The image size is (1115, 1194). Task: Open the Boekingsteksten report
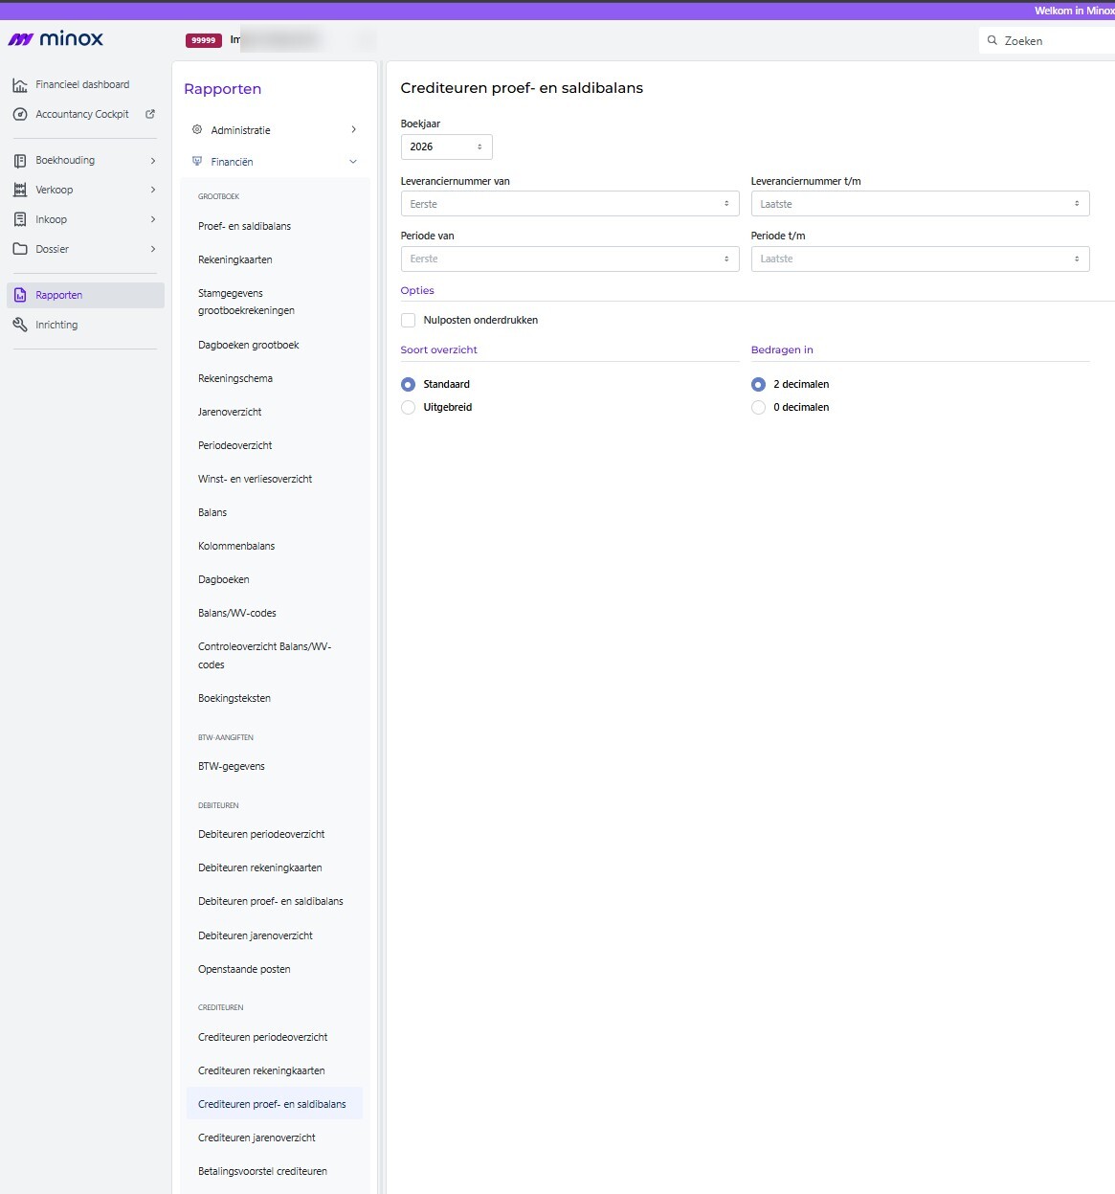[x=234, y=698]
